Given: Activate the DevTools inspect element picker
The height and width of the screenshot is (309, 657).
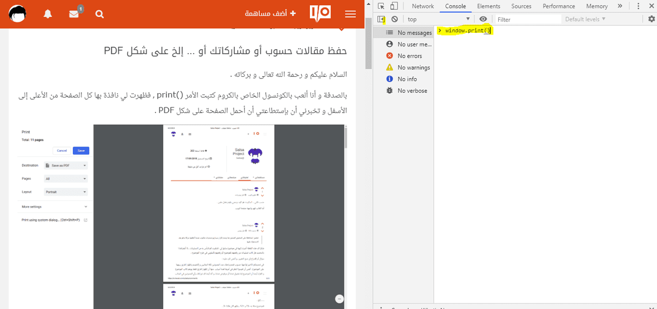Looking at the screenshot, I should [x=382, y=6].
